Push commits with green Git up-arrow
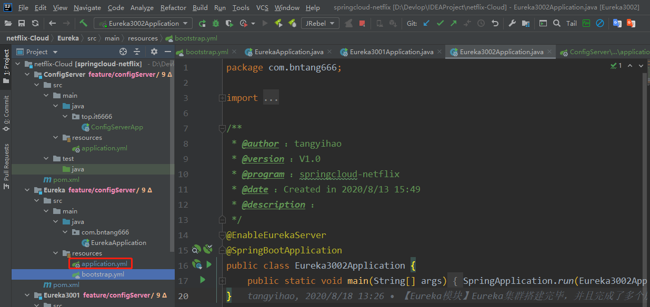This screenshot has width=650, height=307. click(x=454, y=23)
